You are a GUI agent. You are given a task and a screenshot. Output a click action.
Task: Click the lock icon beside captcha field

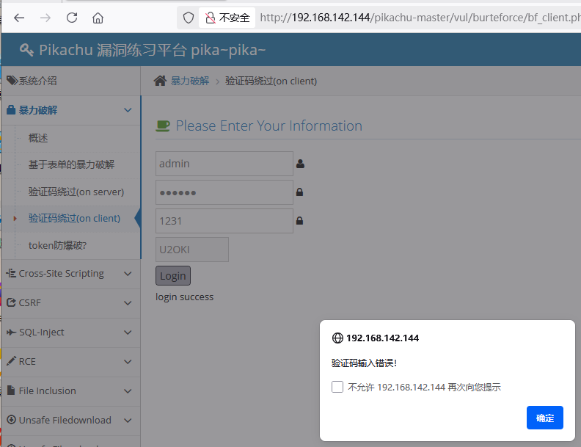(x=300, y=220)
